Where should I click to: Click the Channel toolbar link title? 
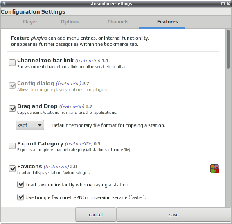pyautogui.click(x=45, y=61)
